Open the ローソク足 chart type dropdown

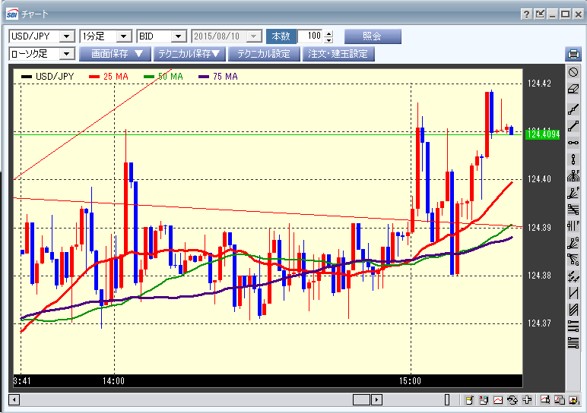pyautogui.click(x=67, y=54)
